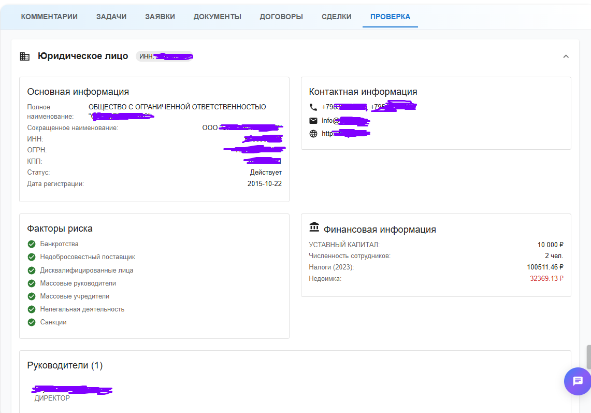591x413 pixels.
Task: Open the Договоры tab
Action: click(281, 17)
